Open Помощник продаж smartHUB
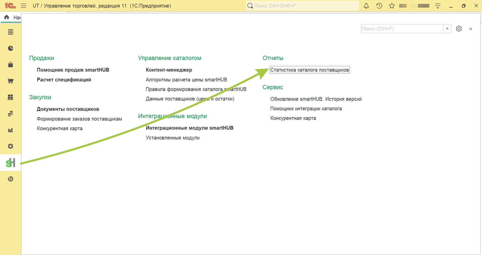This screenshot has height=255, width=482. tap(73, 70)
